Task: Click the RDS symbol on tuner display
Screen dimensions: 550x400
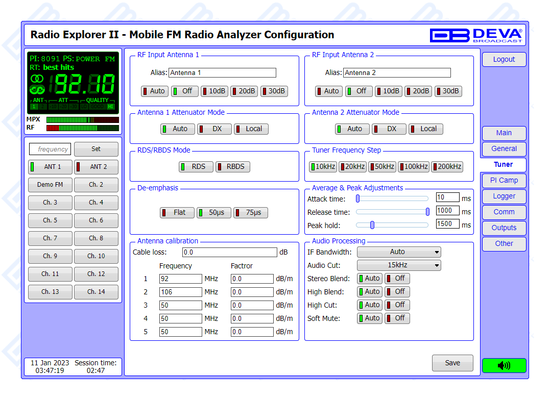Action: pos(37,89)
